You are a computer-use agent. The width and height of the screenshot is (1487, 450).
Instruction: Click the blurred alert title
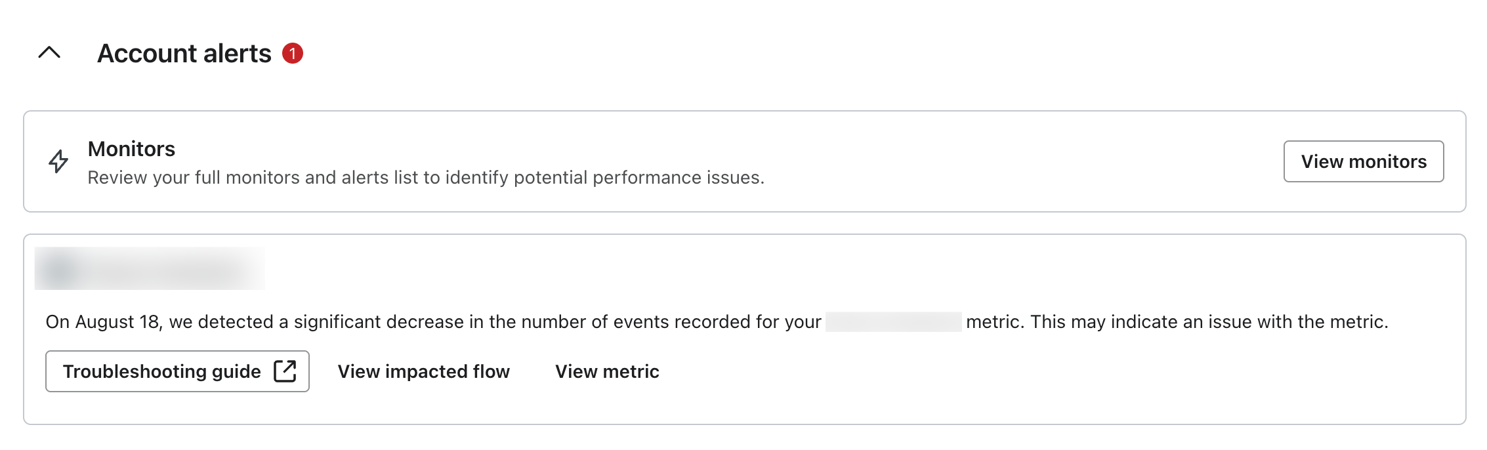click(164, 269)
